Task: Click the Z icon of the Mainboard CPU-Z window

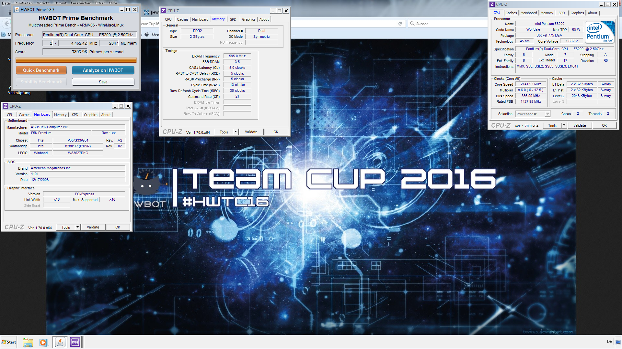Action: 6,106
